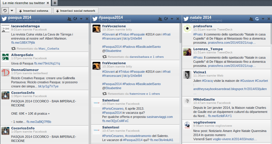272x144 pixels.
Task: Close the #pasqua2014 column
Action: point(178,19)
